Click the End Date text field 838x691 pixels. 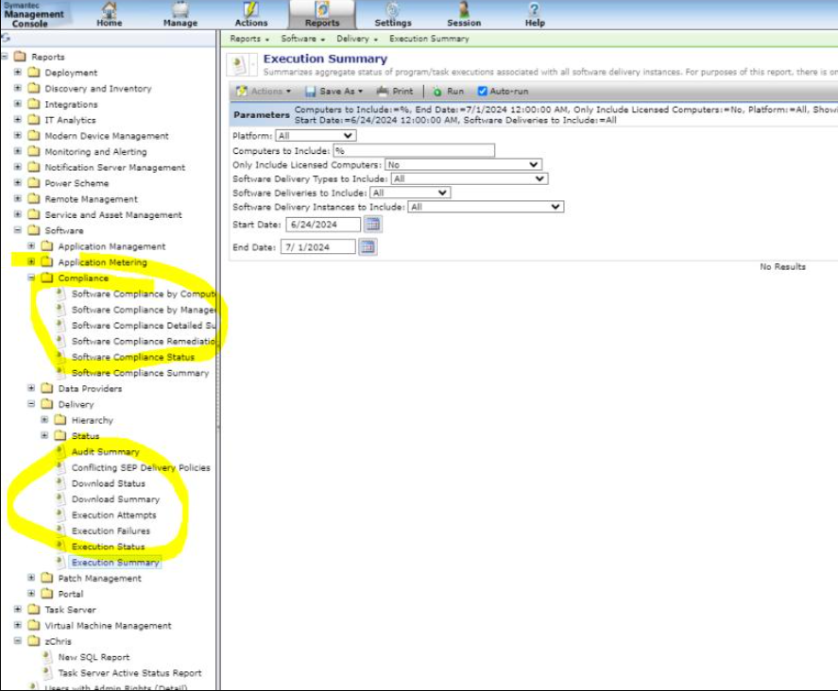318,246
